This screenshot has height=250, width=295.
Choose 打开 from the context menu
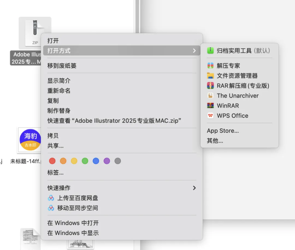pos(122,41)
